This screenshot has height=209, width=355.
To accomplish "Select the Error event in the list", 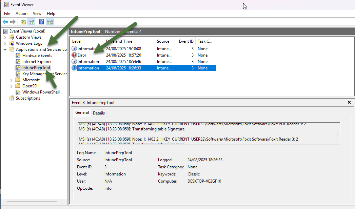I will (x=82, y=55).
